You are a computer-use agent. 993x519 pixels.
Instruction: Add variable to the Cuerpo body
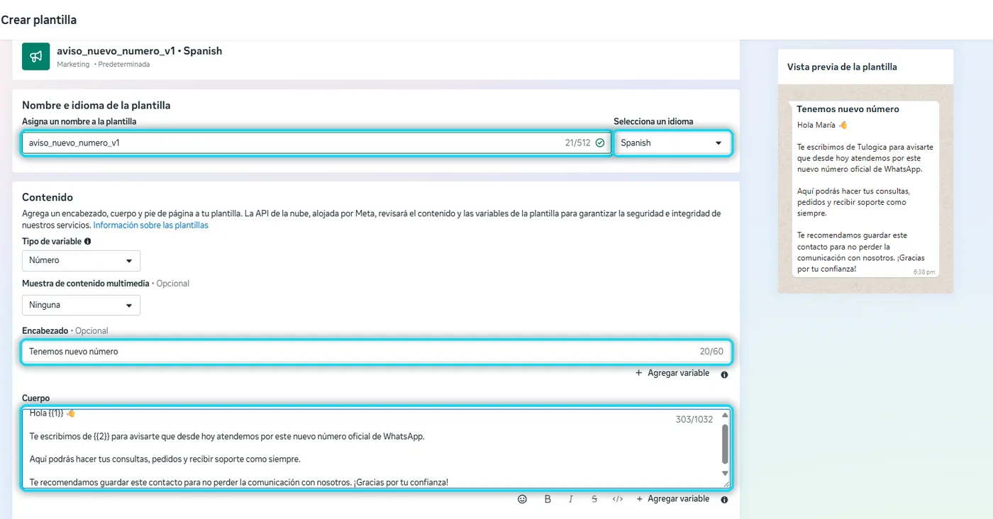672,499
